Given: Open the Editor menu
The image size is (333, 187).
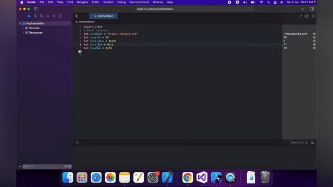Looking at the screenshot, I should 96,2.
